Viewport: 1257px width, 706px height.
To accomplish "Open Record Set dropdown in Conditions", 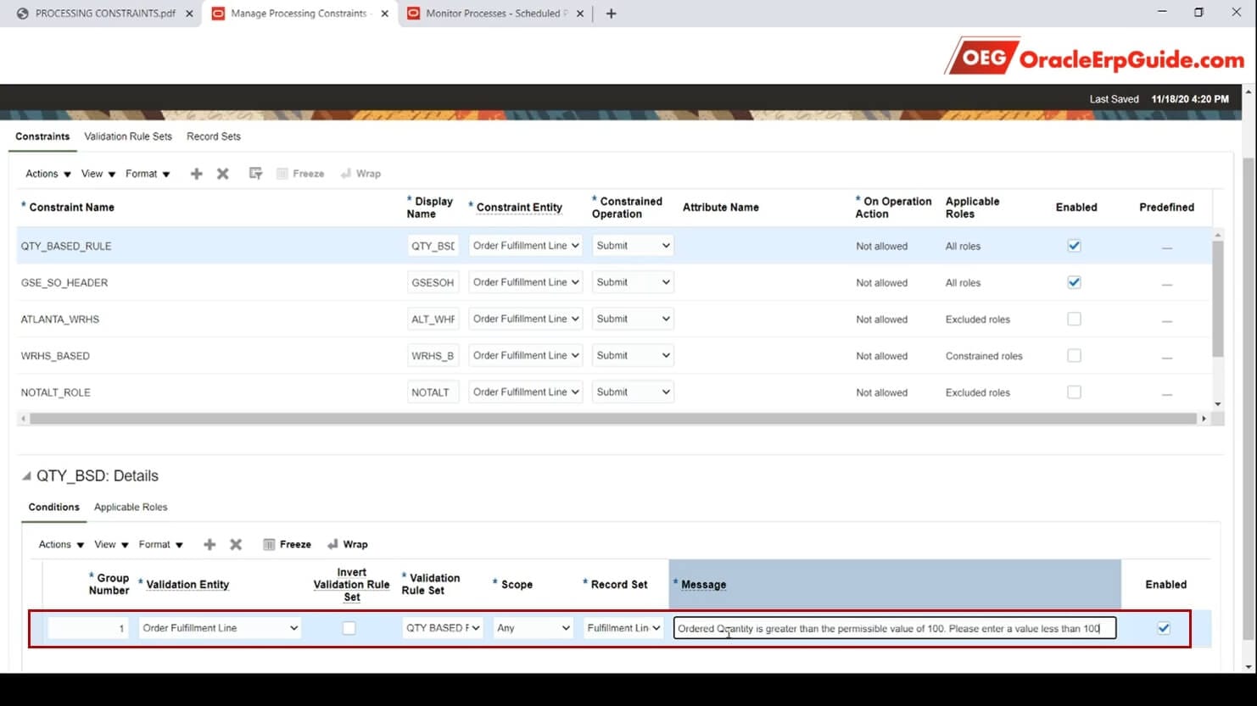I will point(623,628).
